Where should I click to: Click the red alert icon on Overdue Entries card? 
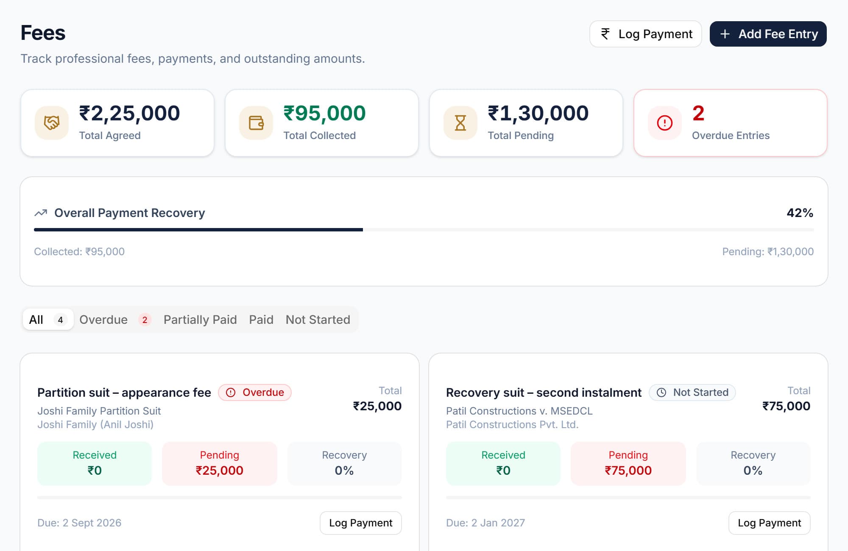[x=665, y=123]
